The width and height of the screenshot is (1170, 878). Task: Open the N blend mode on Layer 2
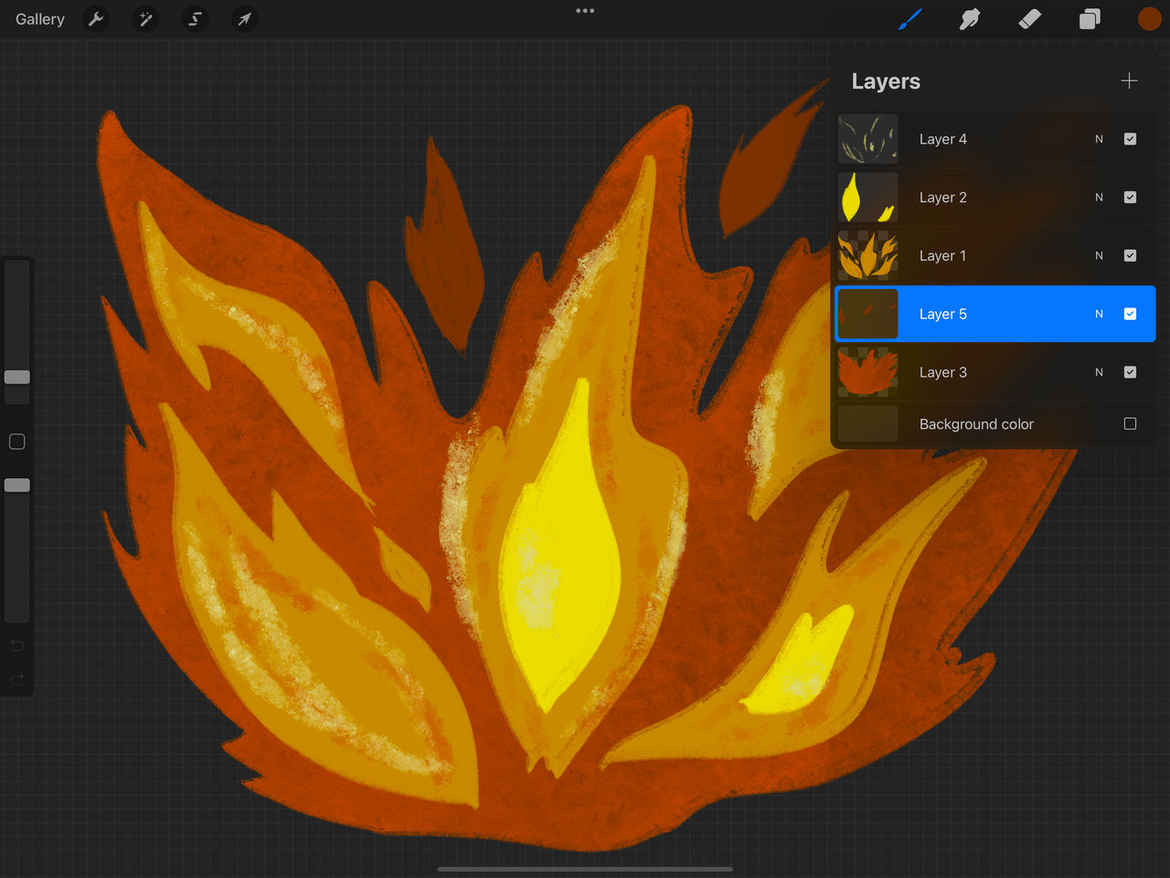[1099, 197]
